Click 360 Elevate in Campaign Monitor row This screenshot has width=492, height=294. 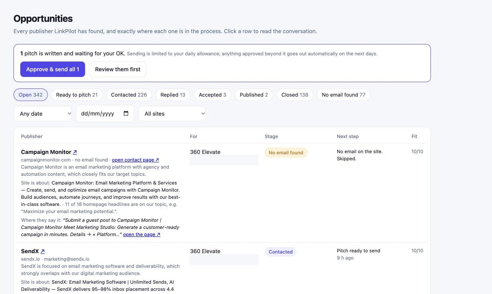click(205, 152)
